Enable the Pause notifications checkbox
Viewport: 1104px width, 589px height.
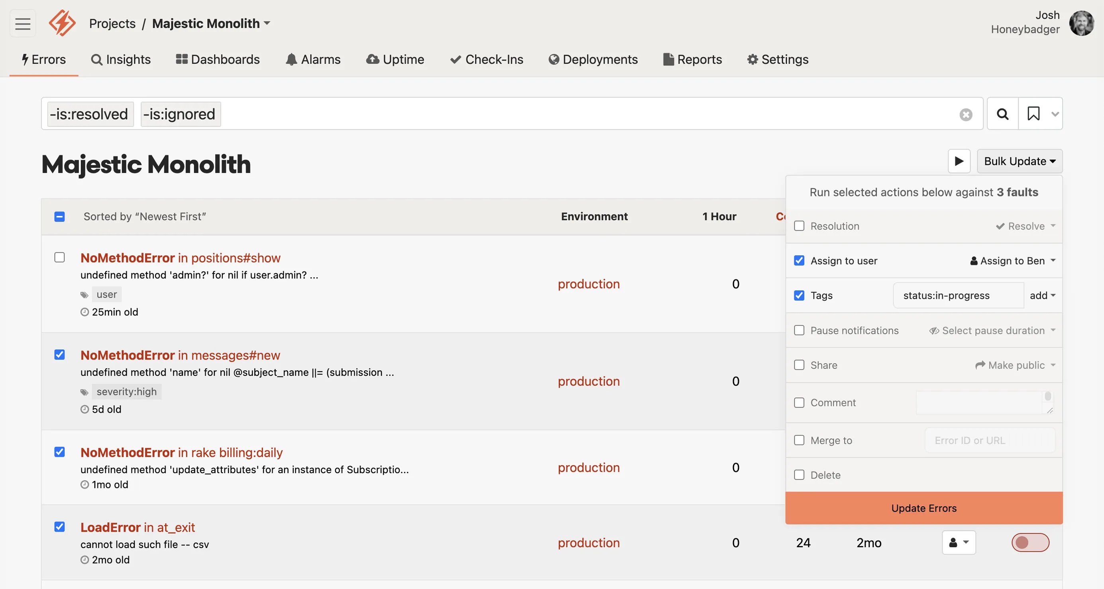coord(799,330)
